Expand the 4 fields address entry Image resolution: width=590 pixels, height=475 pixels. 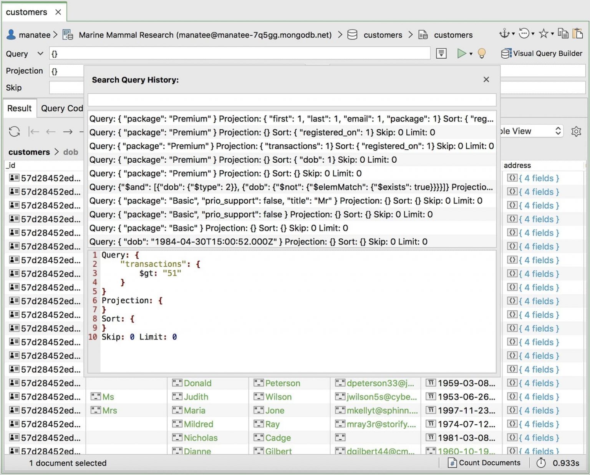[538, 178]
